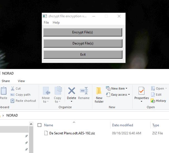Expand the Delete dropdown arrow
Image resolution: width=169 pixels, height=153 pixels.
71,101
